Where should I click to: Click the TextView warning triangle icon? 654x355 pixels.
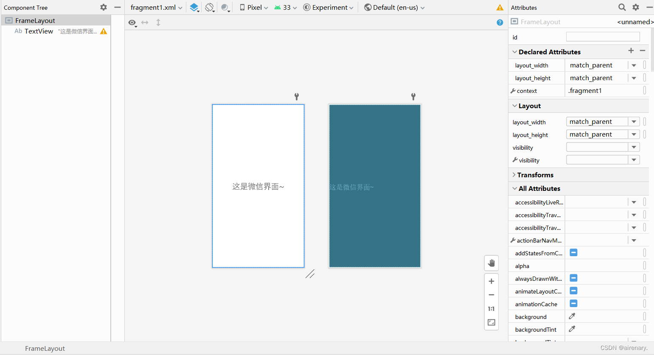[x=104, y=31]
